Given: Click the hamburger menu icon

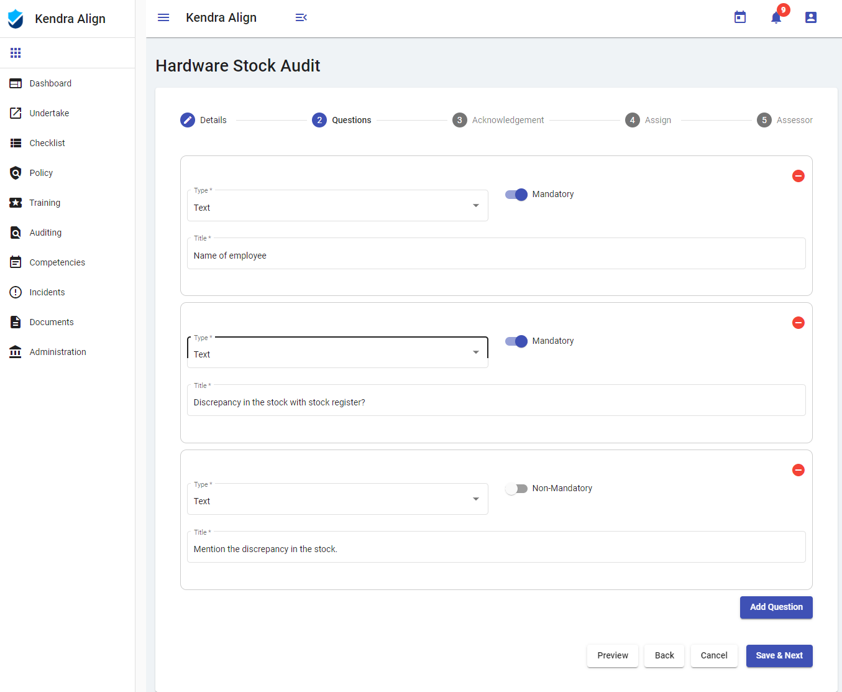Looking at the screenshot, I should (x=163, y=17).
